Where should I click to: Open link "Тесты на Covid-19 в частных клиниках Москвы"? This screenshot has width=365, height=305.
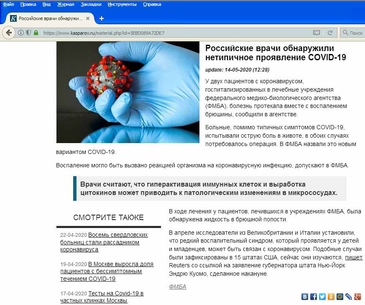point(102,297)
